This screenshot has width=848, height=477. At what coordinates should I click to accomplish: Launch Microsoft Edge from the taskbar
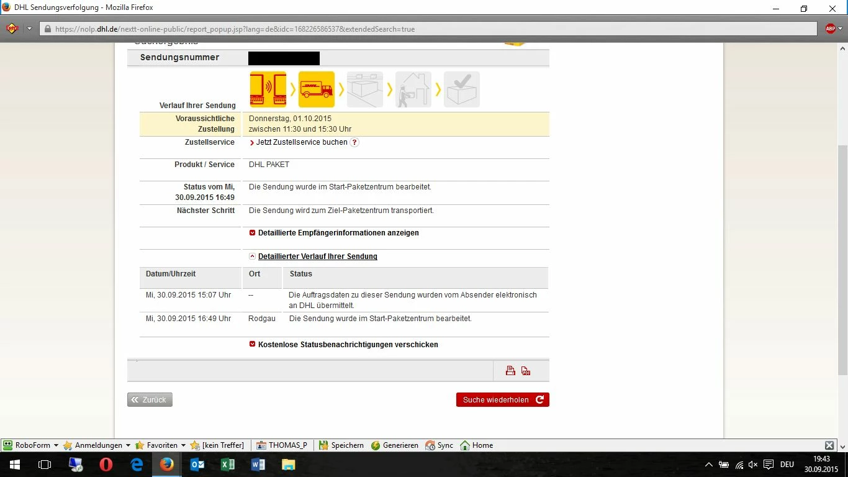[x=137, y=465]
